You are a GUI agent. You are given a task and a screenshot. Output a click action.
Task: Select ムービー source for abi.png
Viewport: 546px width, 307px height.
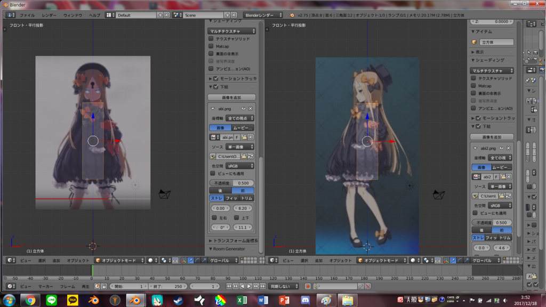pyautogui.click(x=243, y=128)
